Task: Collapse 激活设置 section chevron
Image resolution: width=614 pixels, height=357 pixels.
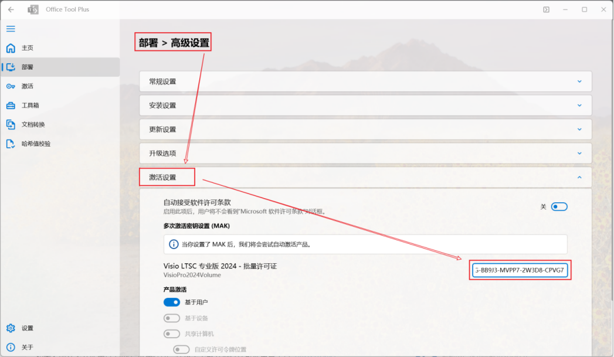Action: click(579, 177)
